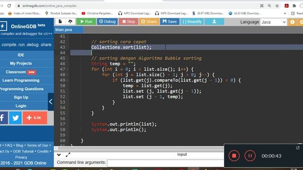This screenshot has height=170, width=303.
Task: Reload the browser page
Action: coord(9,6)
